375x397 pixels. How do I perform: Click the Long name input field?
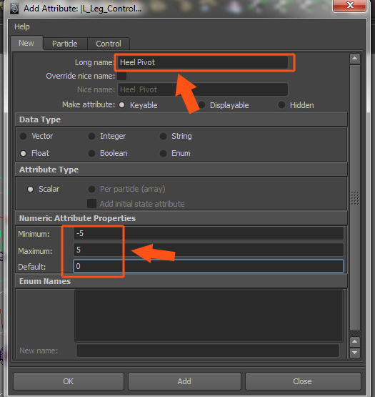(x=203, y=62)
